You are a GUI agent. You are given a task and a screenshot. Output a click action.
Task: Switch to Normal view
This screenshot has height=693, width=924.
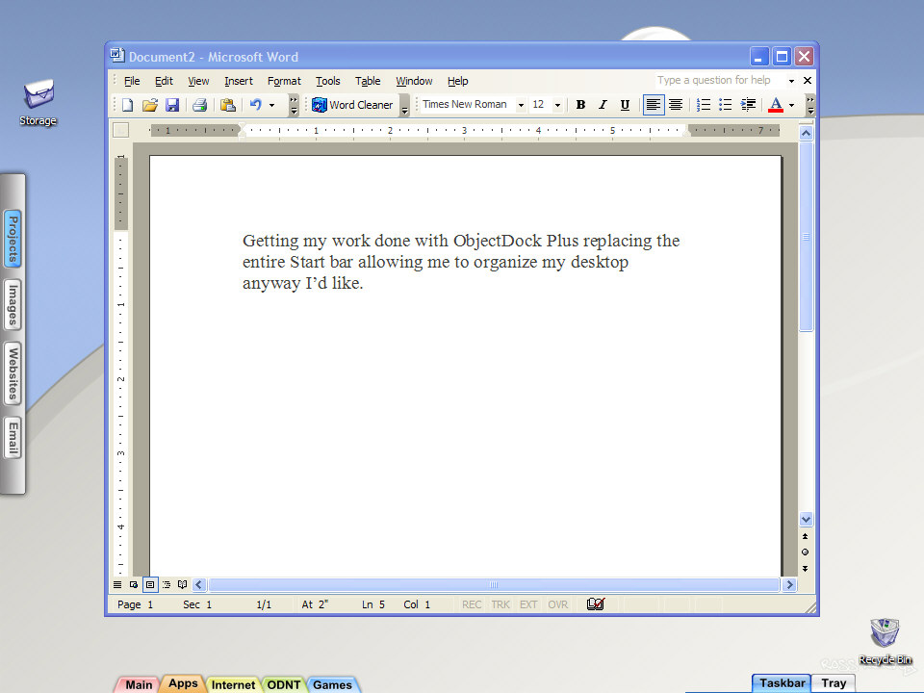[117, 584]
